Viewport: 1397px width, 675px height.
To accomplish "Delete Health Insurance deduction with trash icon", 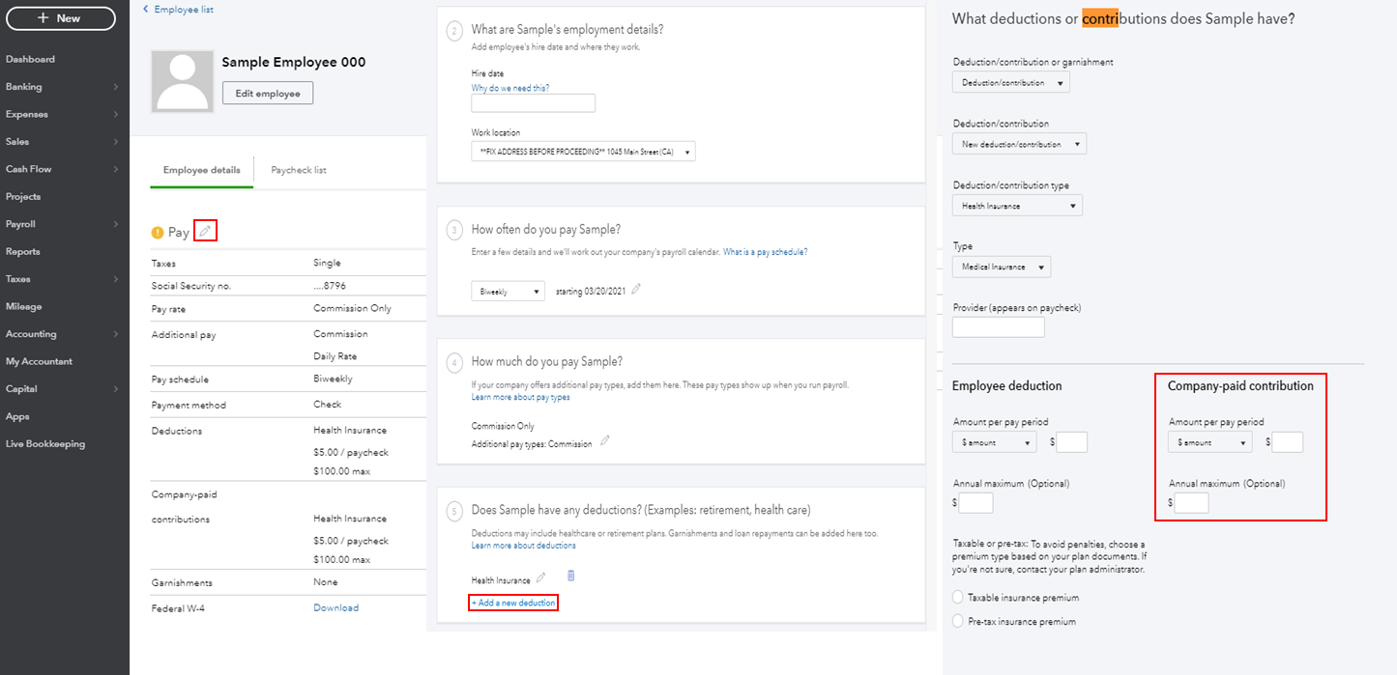I will point(570,577).
